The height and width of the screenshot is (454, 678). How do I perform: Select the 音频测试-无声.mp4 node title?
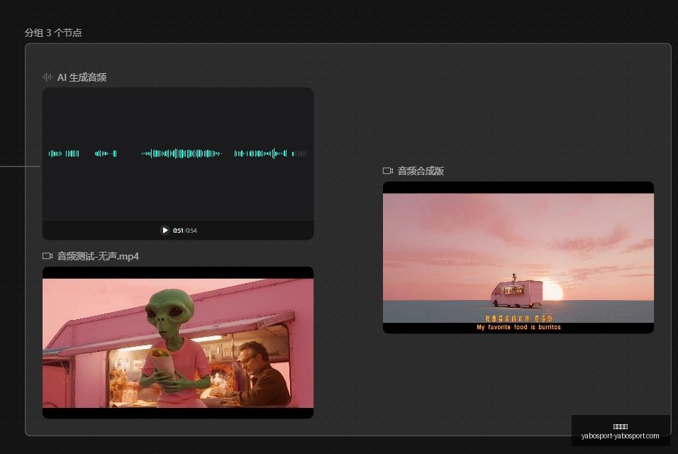pos(98,256)
